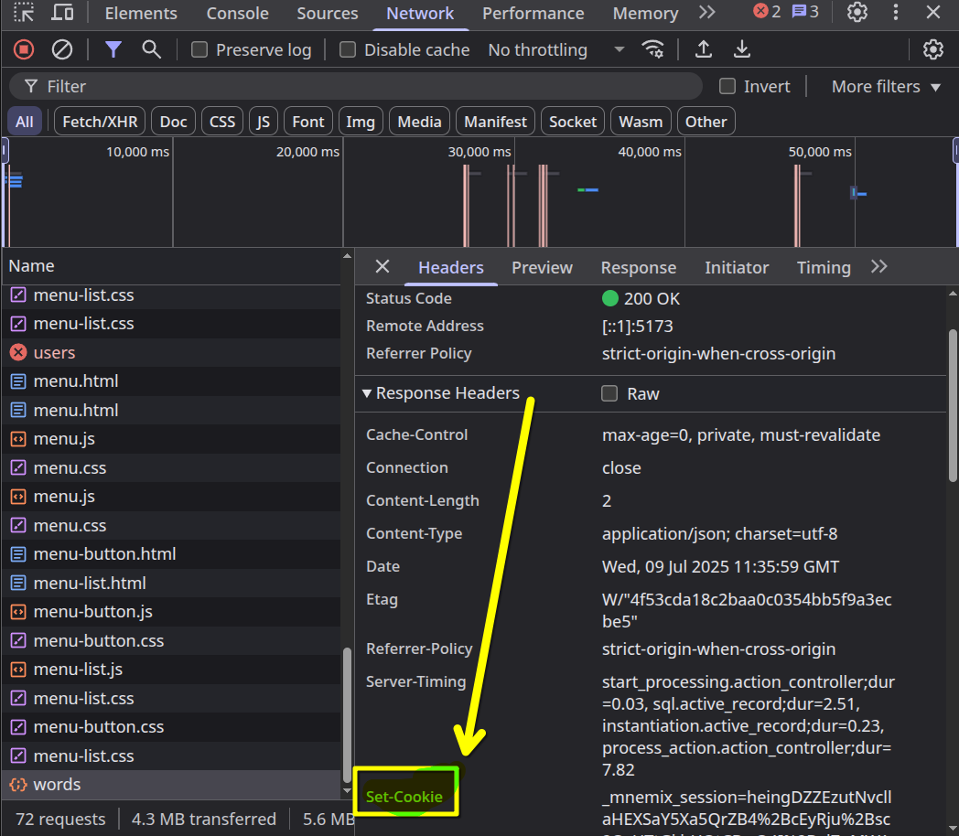Open the Preview tab for this request
The height and width of the screenshot is (836, 959).
pos(542,267)
